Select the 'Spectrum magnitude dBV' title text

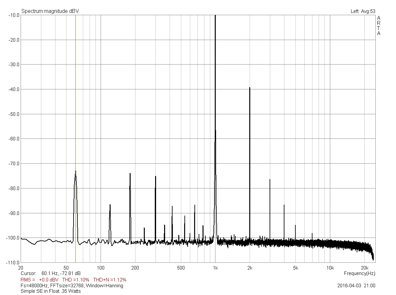coord(50,11)
